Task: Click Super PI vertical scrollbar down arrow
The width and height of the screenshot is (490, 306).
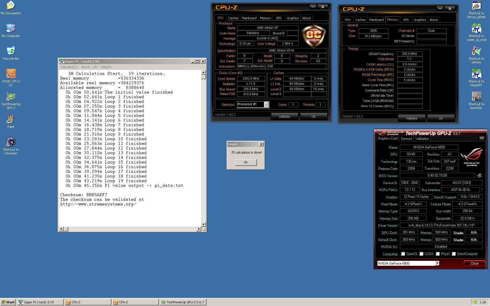Action: tap(204, 224)
